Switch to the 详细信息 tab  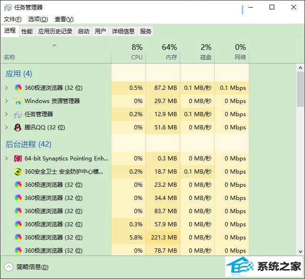pos(123,31)
